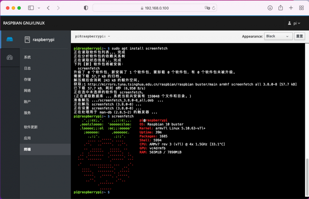Select 软件更新 in the sidebar

31,127
